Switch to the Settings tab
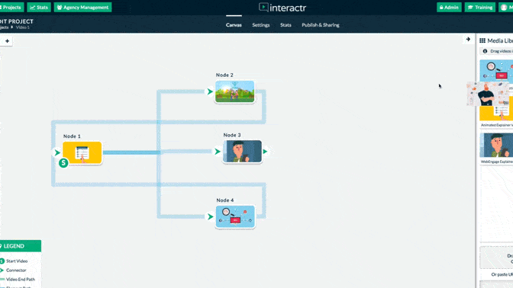The width and height of the screenshot is (513, 288). point(261,25)
